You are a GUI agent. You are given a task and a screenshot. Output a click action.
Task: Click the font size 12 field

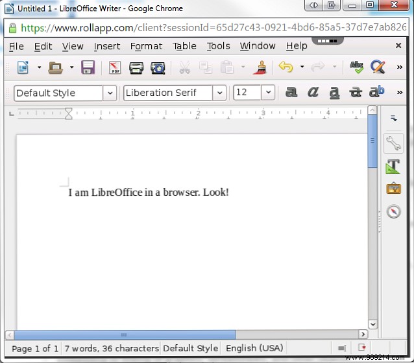coord(247,92)
